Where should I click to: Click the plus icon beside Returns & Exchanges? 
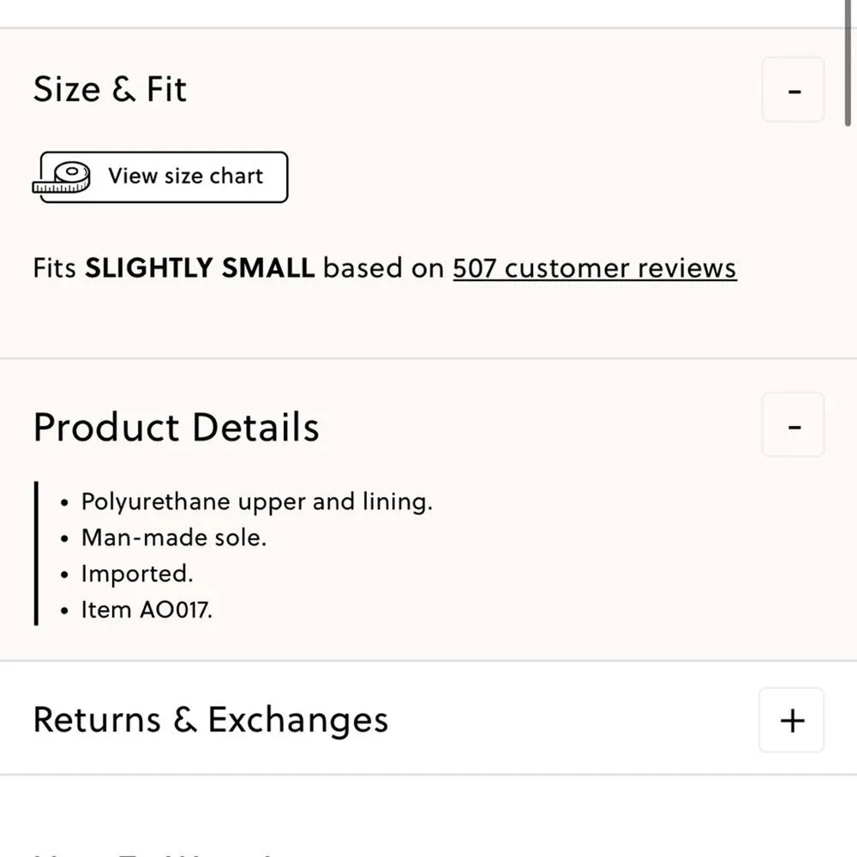[791, 720]
